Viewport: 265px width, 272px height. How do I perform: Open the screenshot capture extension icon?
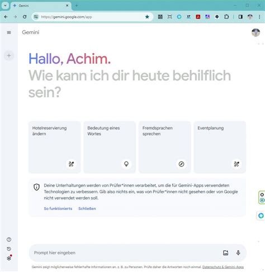point(169,17)
